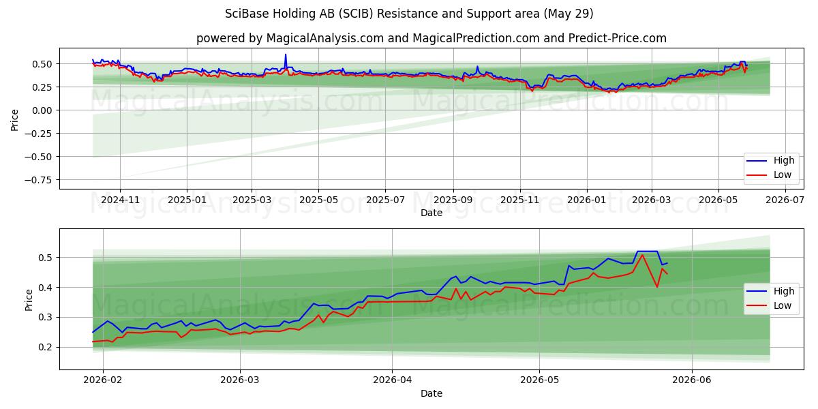Click the '2025-09' date label on upper chart axis
The width and height of the screenshot is (818, 409).
click(x=453, y=200)
